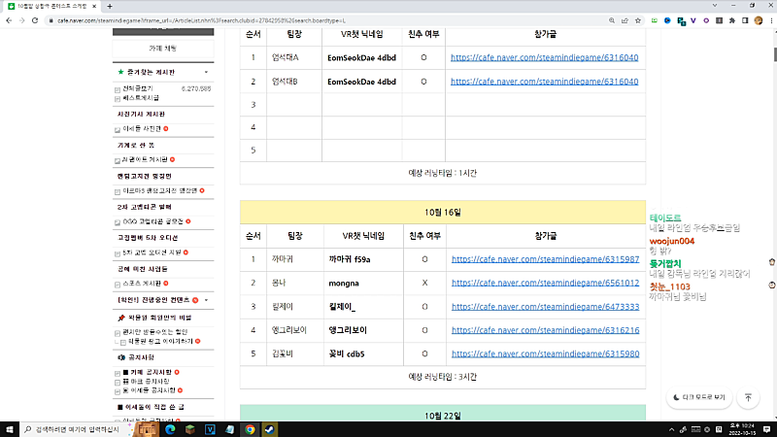
Task: Open mongna's participation post link
Action: (x=544, y=283)
